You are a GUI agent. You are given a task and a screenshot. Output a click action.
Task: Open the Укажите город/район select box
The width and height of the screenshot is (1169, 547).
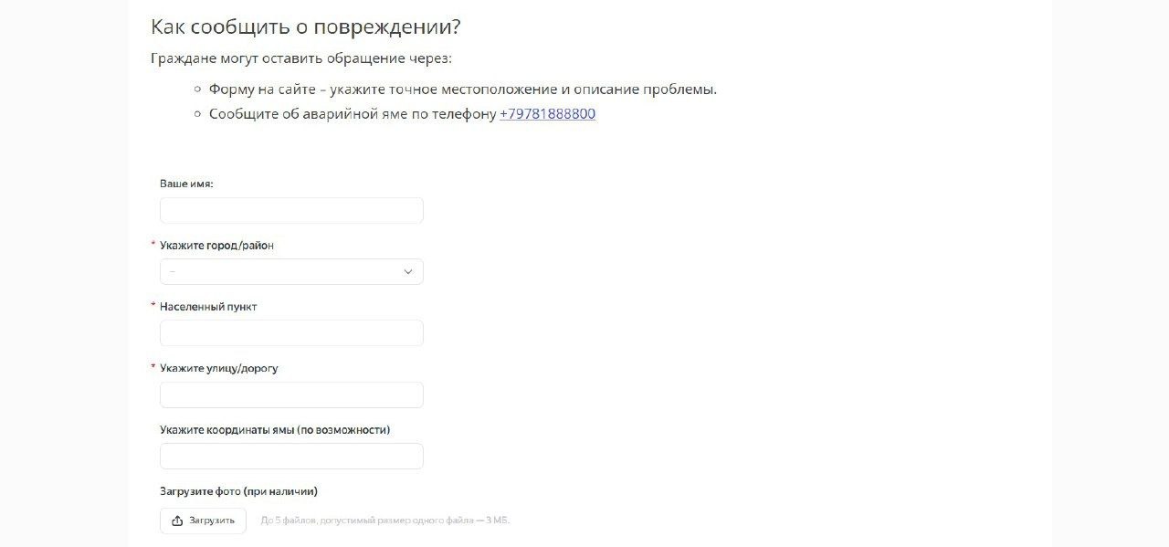(x=283, y=272)
